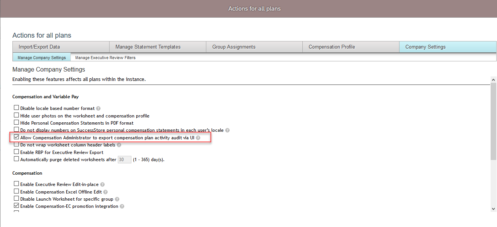Uncheck Enable Compensation-EC promotion integration

pos(16,206)
